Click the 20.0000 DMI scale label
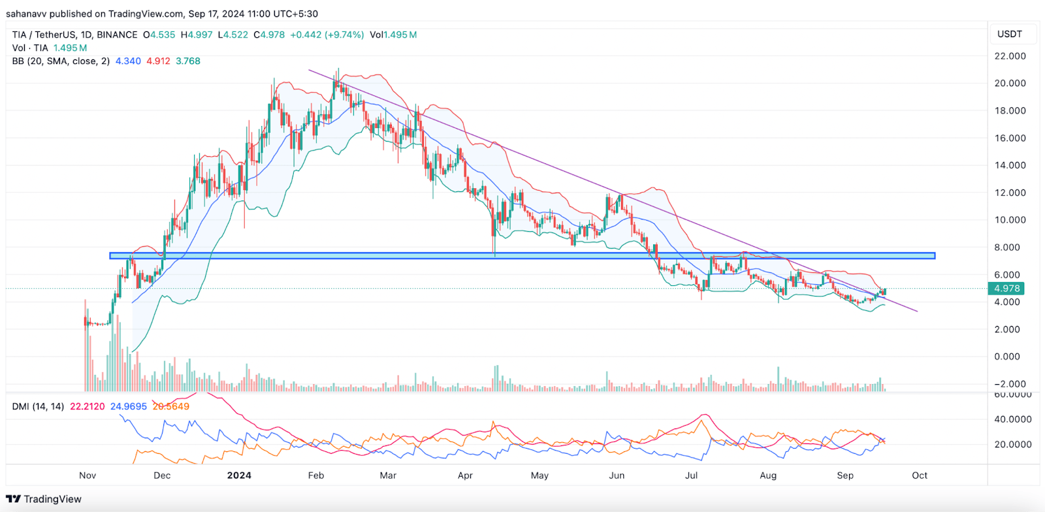The height and width of the screenshot is (512, 1045). pyautogui.click(x=1012, y=444)
